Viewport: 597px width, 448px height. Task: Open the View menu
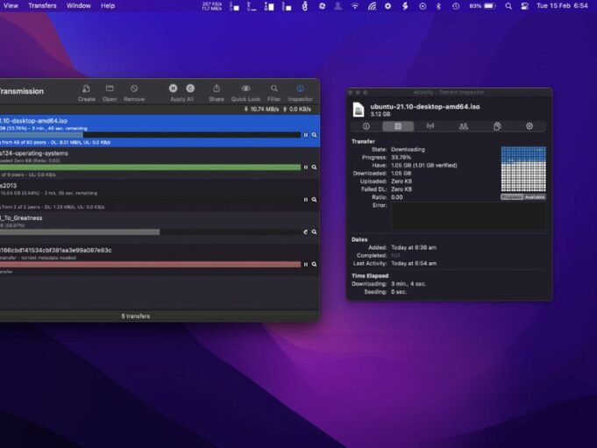tap(11, 6)
